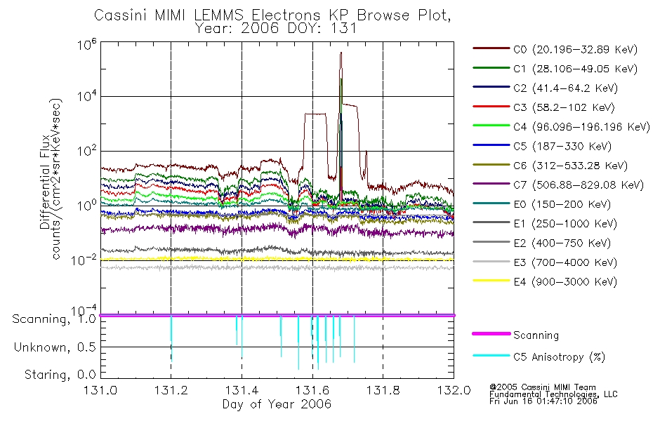
Task: Click x-axis tick label 132.0
Action: [454, 390]
